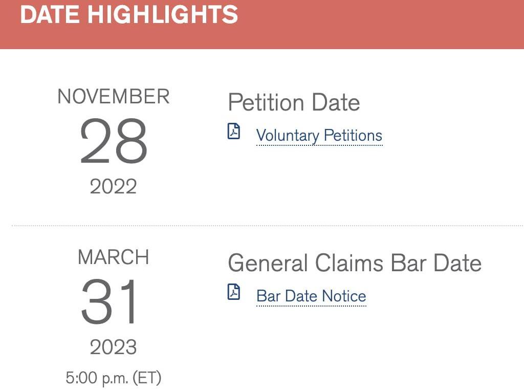Click the NOVEMBER month label
524x392 pixels.
pyautogui.click(x=113, y=97)
